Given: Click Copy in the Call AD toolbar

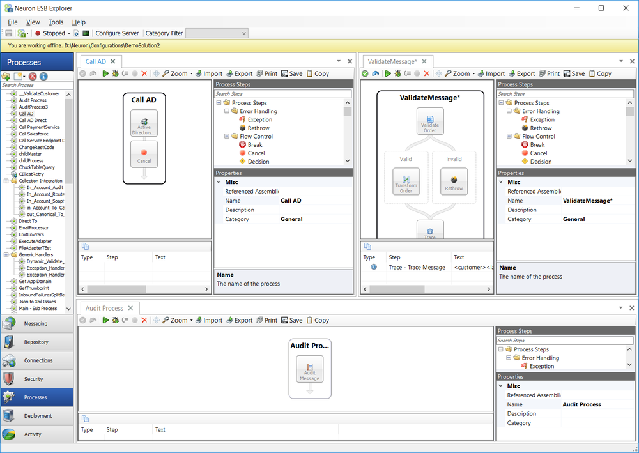Looking at the screenshot, I should pyautogui.click(x=318, y=73).
